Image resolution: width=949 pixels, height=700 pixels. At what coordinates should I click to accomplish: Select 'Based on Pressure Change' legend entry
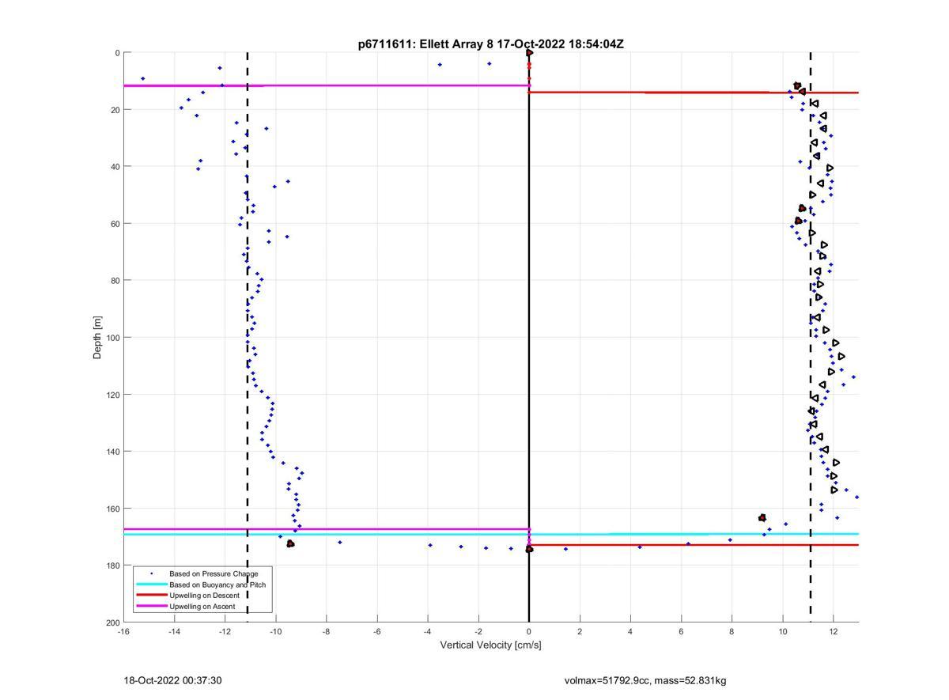214,573
